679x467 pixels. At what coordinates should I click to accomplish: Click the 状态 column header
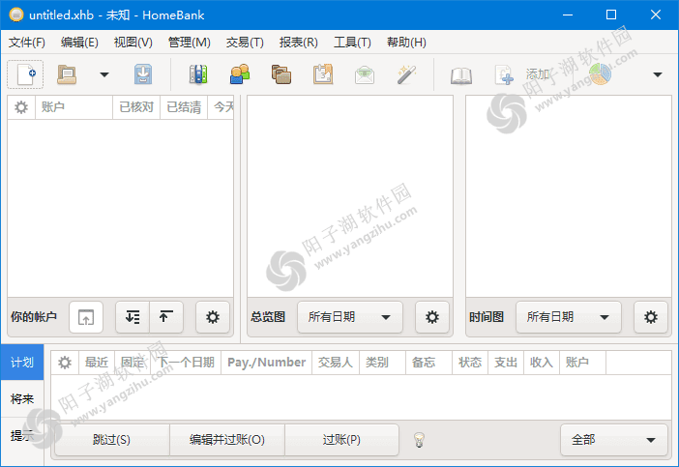click(x=470, y=363)
